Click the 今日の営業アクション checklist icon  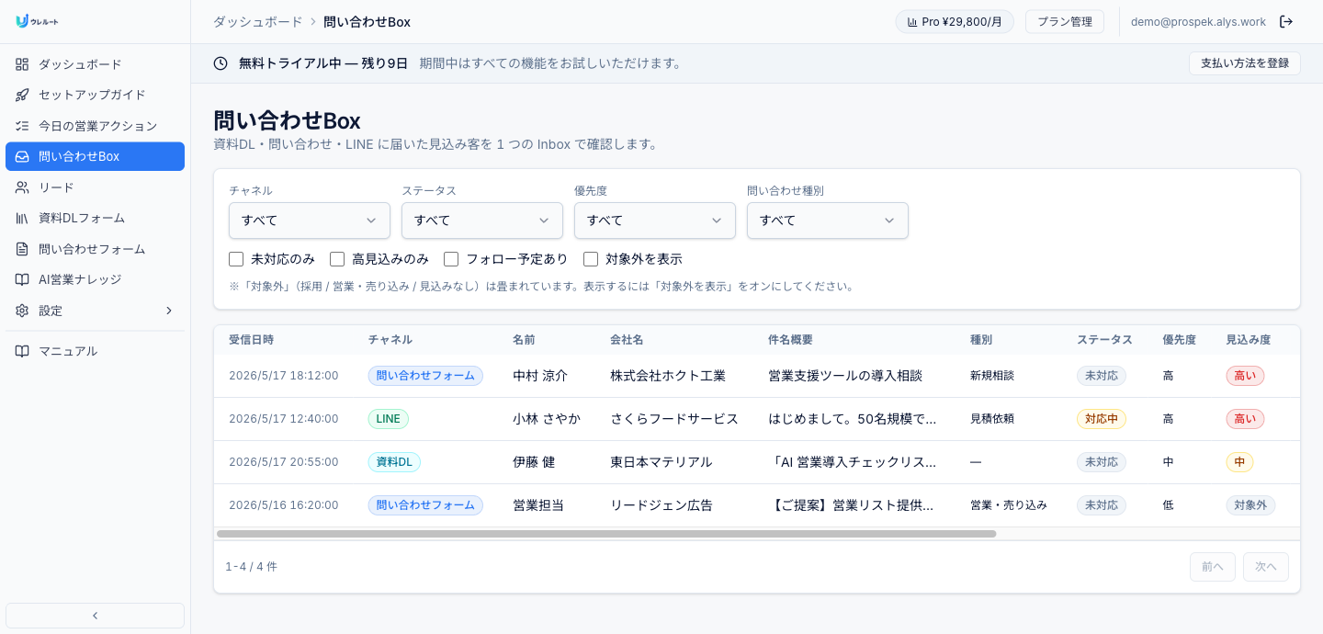[22, 126]
